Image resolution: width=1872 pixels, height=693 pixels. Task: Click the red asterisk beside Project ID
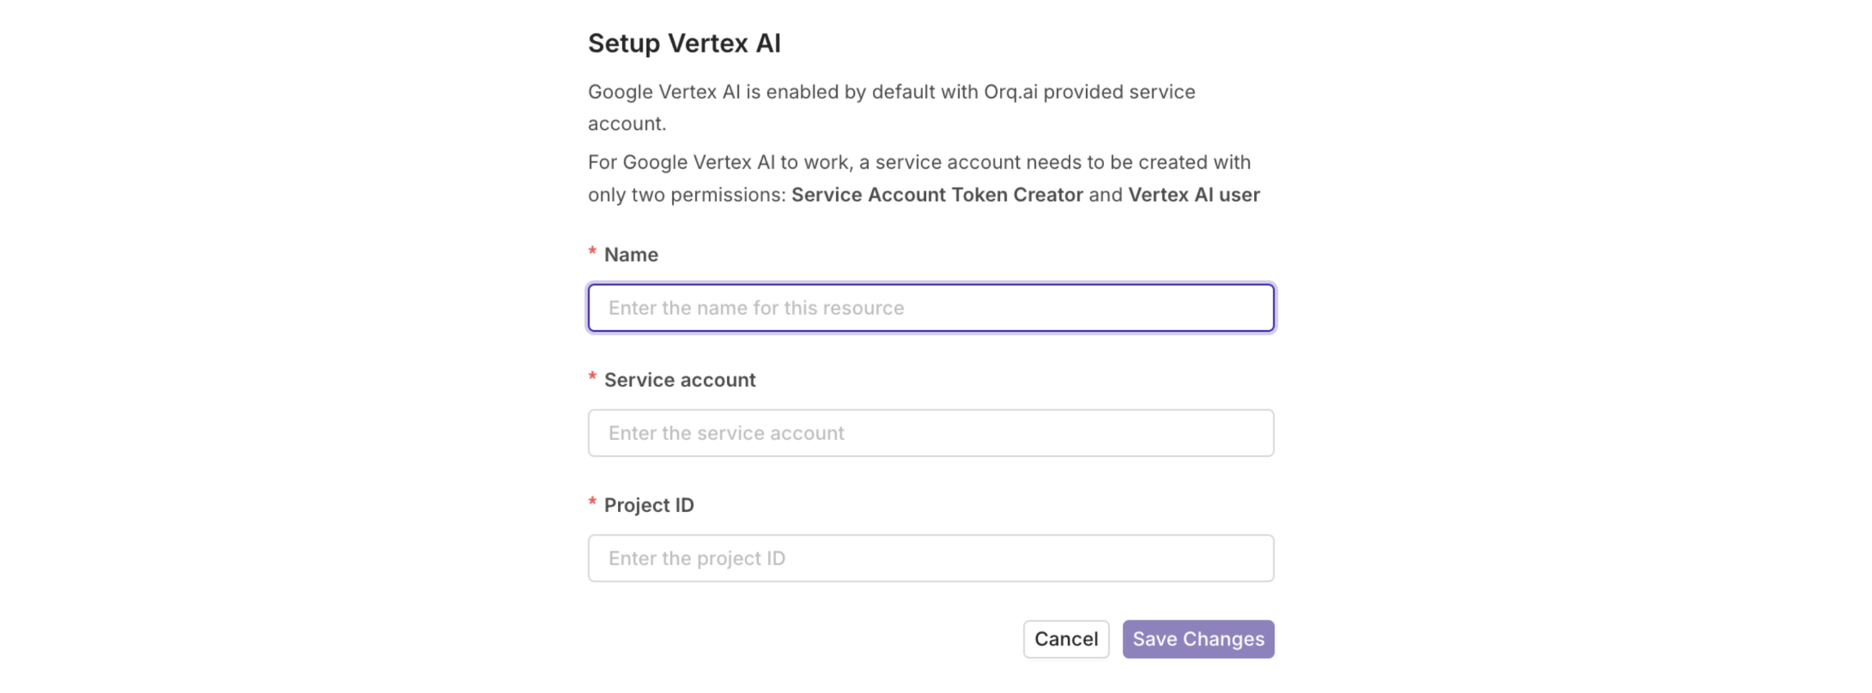pyautogui.click(x=593, y=503)
